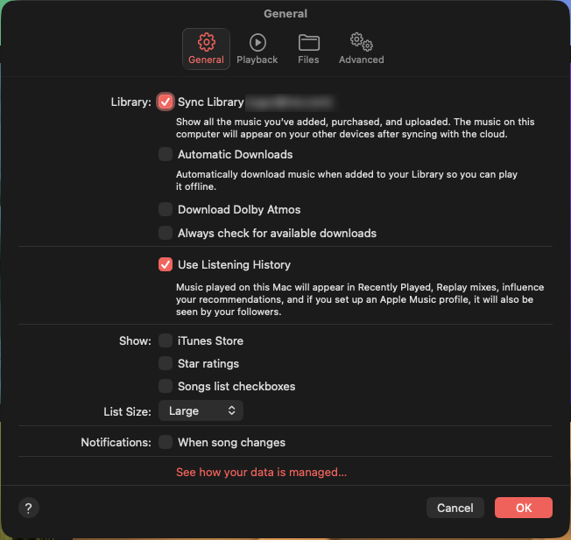
Task: Open the General settings gear icon
Action: click(x=206, y=42)
